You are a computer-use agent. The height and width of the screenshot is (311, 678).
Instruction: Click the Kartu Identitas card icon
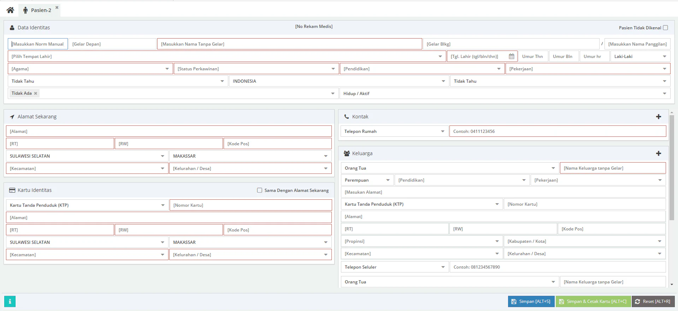point(12,190)
